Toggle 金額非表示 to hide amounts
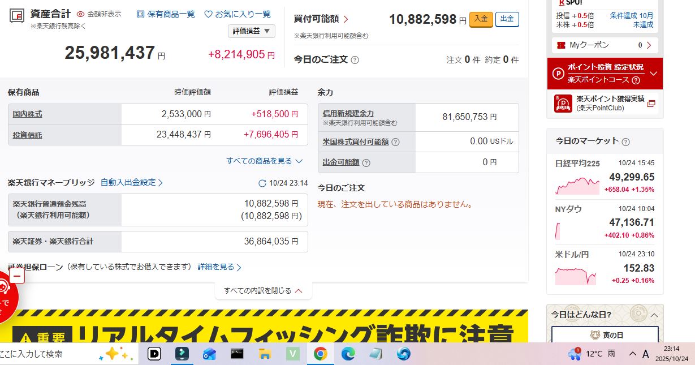This screenshot has width=695, height=365. (x=99, y=14)
